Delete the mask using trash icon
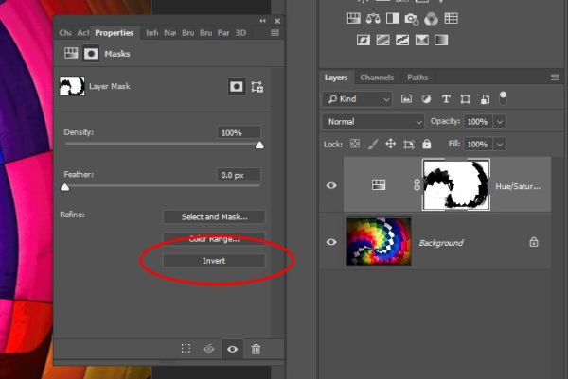Image resolution: width=568 pixels, height=379 pixels. pos(256,349)
